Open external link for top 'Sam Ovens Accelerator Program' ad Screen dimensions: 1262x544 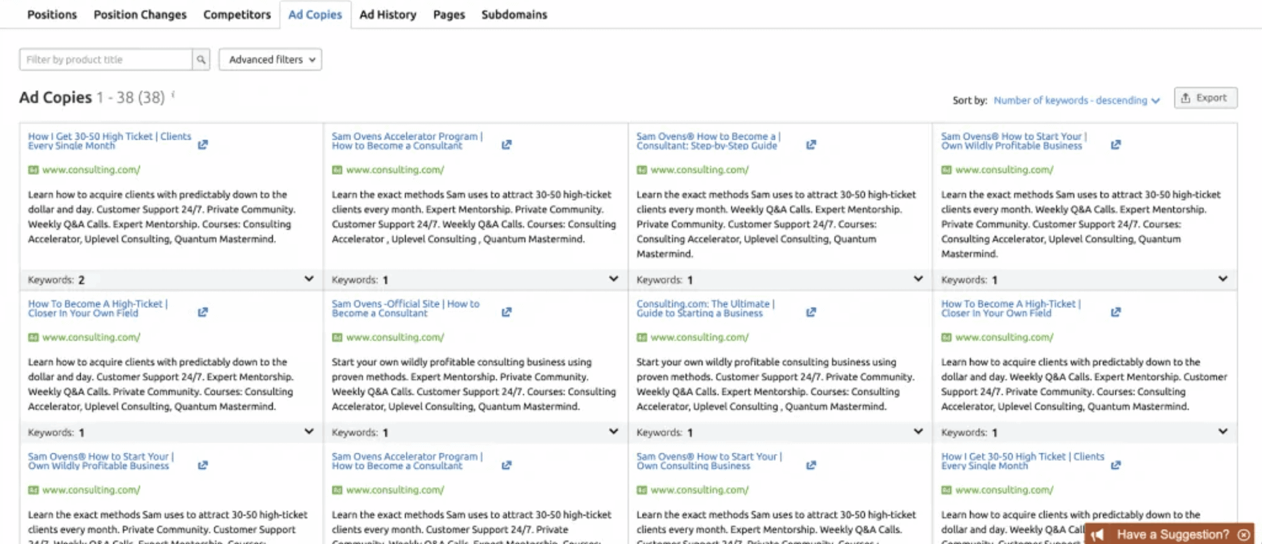pos(506,144)
